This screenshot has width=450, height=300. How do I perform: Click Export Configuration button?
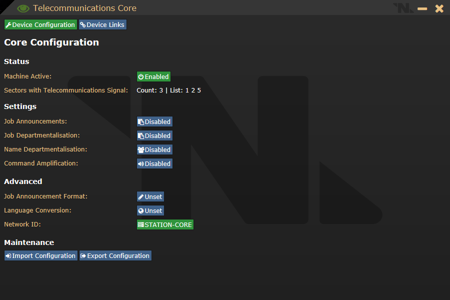click(x=115, y=255)
